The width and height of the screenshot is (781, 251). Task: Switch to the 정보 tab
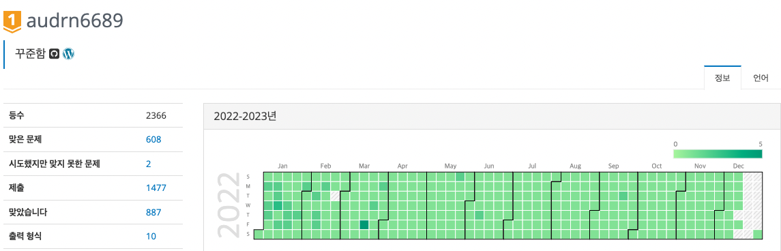722,78
